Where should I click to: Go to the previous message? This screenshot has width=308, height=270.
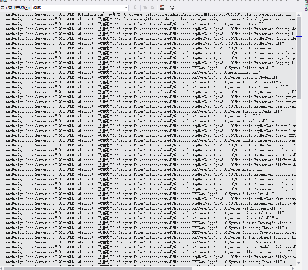coord(145,7)
